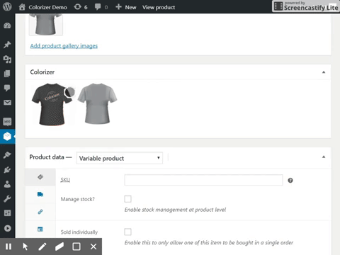Open Comments from sidebar speech bubble

tap(7, 88)
